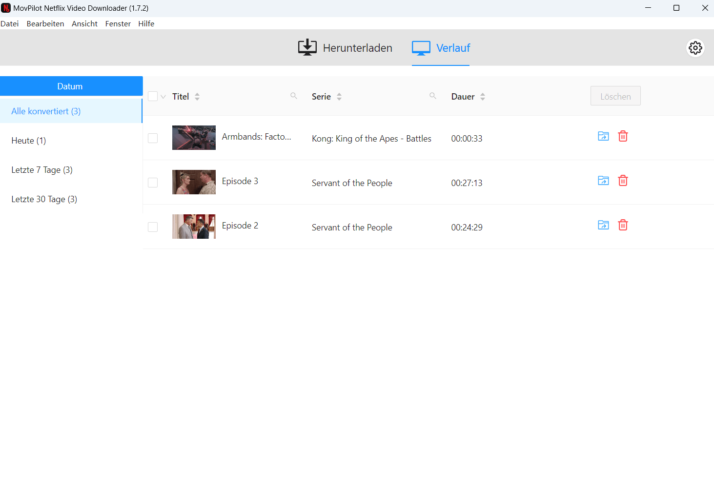Click Kong: King of the Apes - Battles
714x477 pixels.
371,139
